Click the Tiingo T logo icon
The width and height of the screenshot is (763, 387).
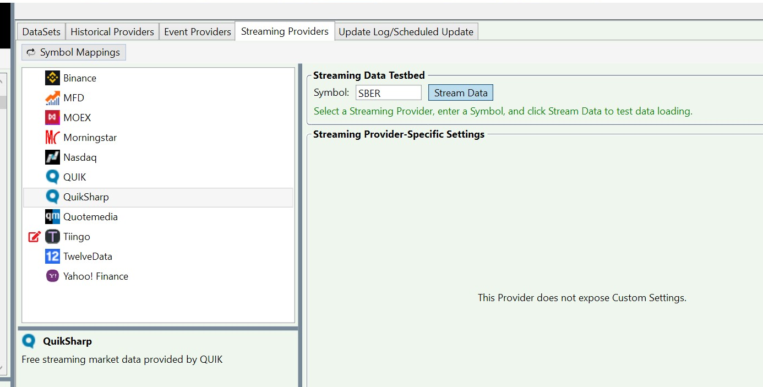coord(52,237)
